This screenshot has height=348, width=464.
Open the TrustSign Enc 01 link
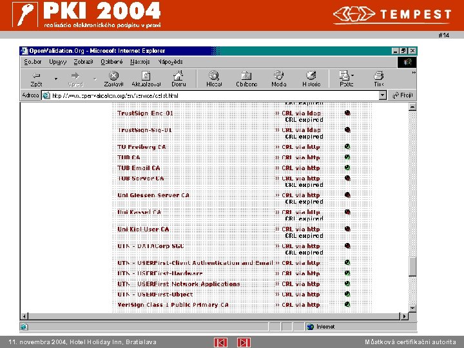(x=145, y=113)
